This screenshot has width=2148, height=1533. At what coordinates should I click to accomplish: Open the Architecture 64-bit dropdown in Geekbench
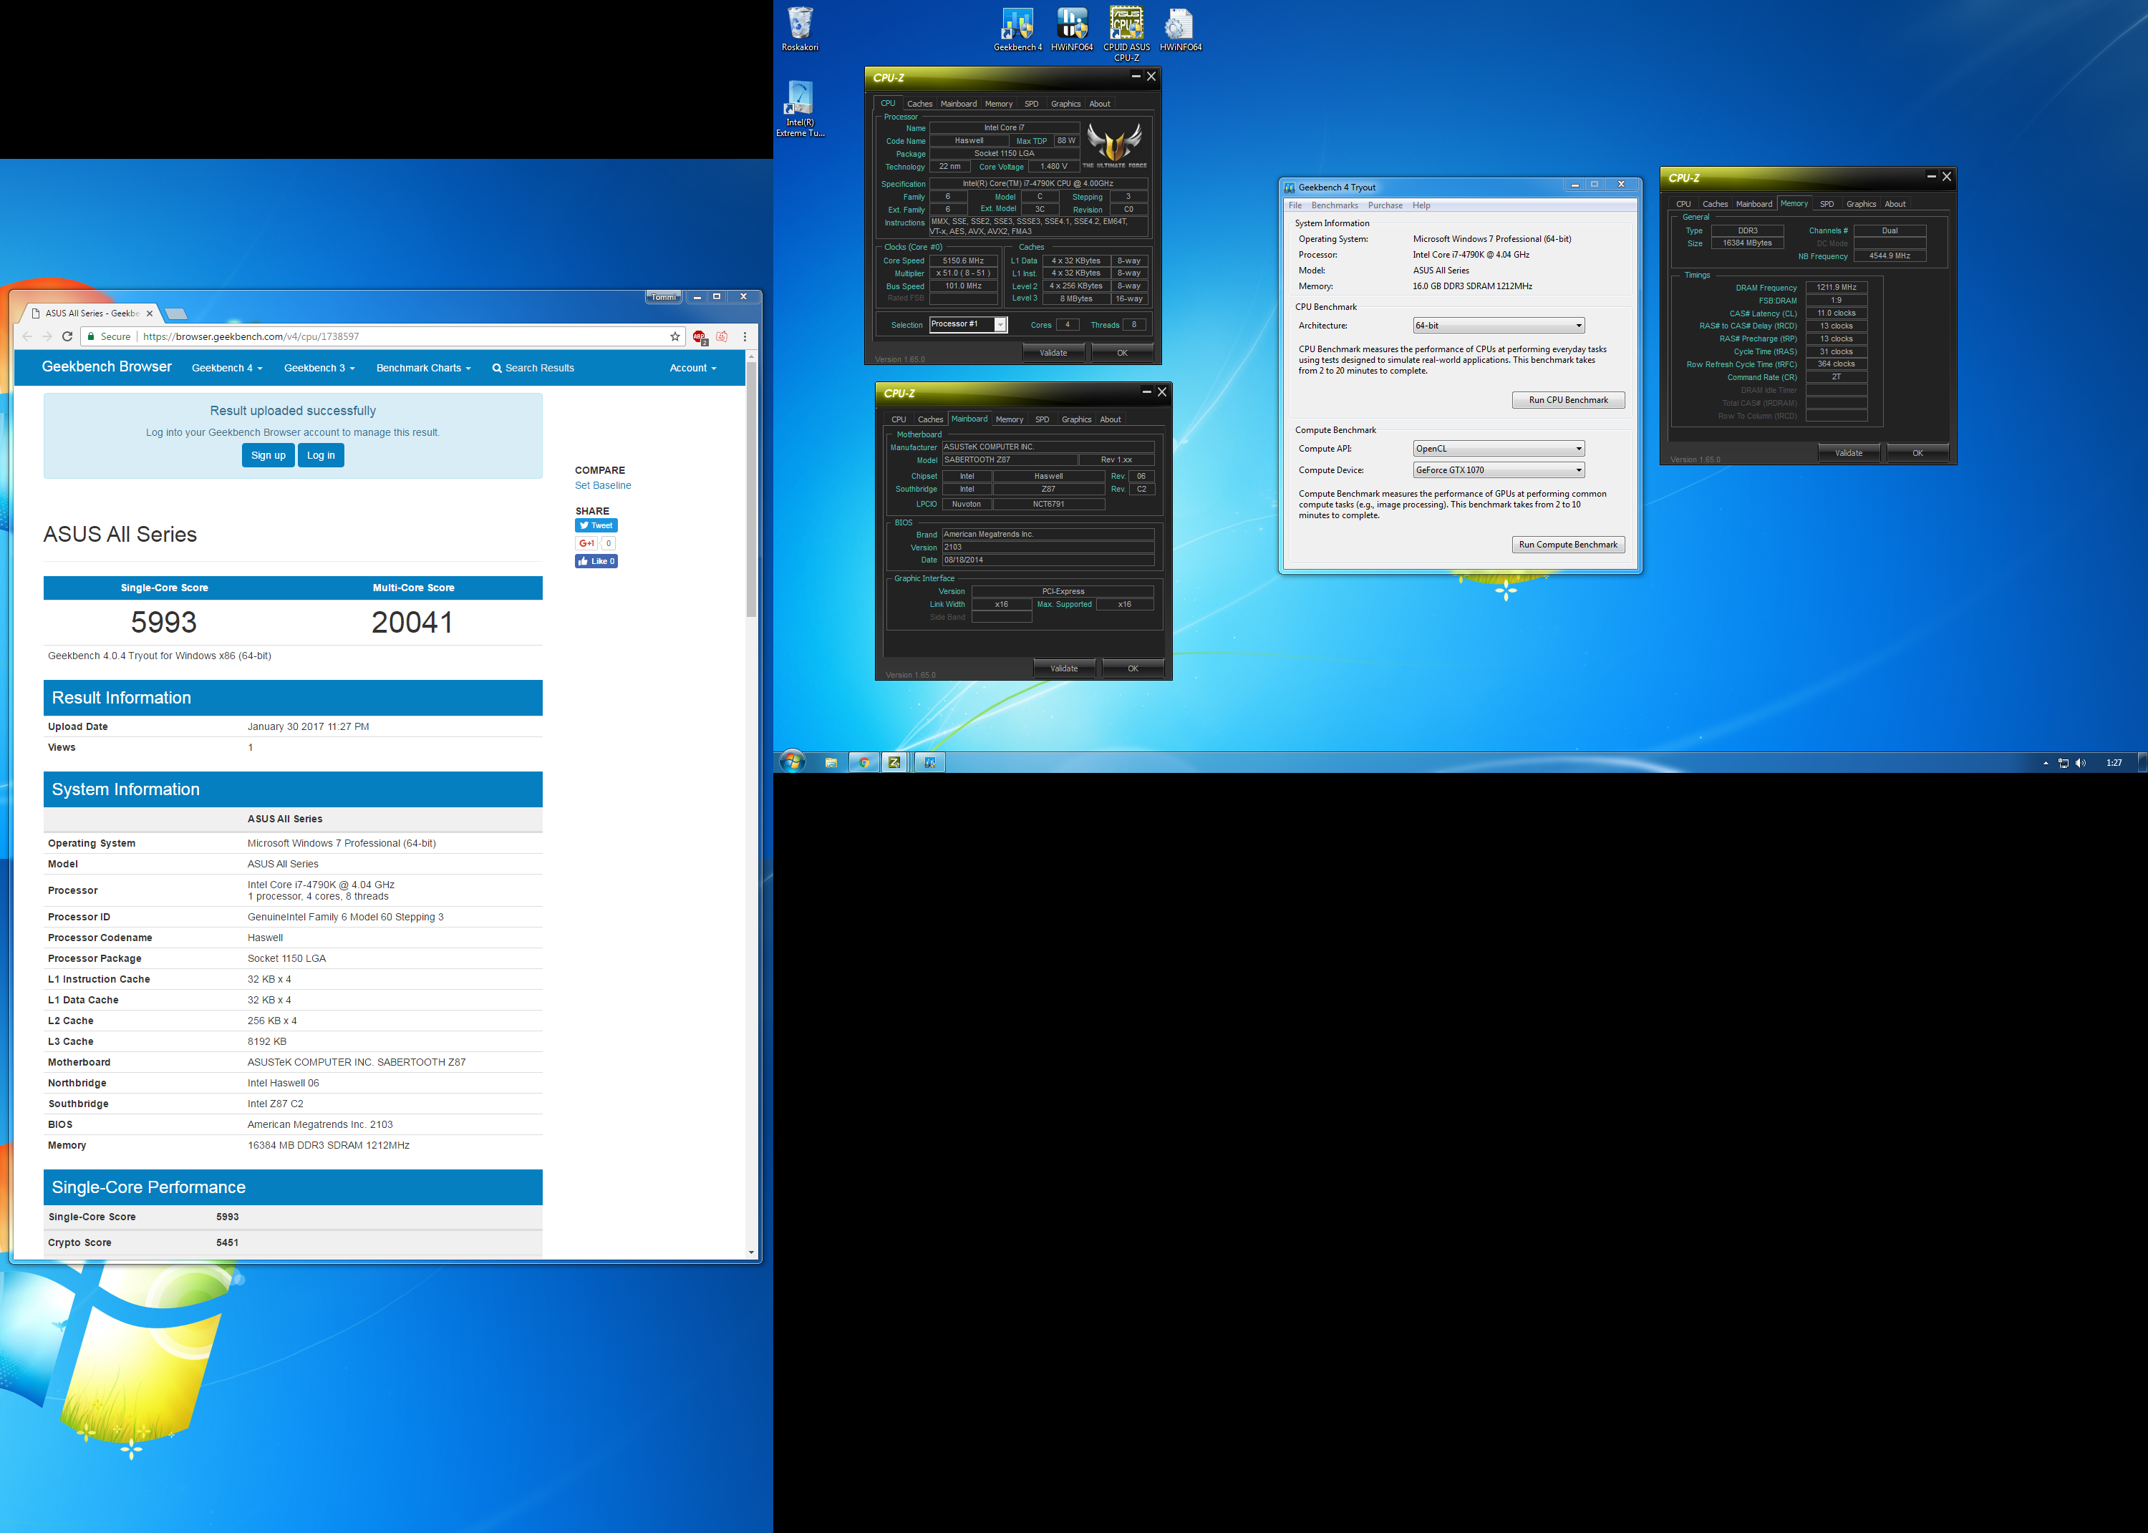tap(1499, 326)
